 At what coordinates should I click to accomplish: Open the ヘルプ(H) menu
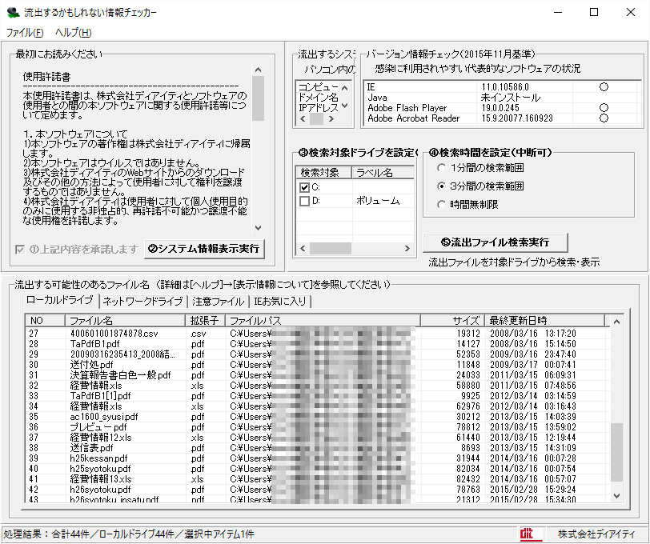(73, 33)
